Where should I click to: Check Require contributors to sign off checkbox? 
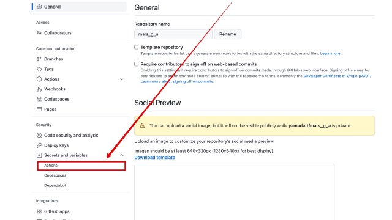tap(136, 64)
